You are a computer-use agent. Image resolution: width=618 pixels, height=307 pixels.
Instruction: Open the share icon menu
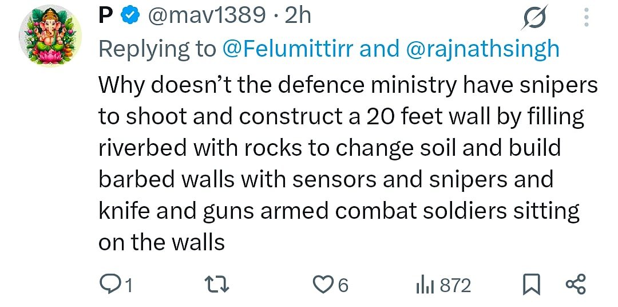coord(576,285)
